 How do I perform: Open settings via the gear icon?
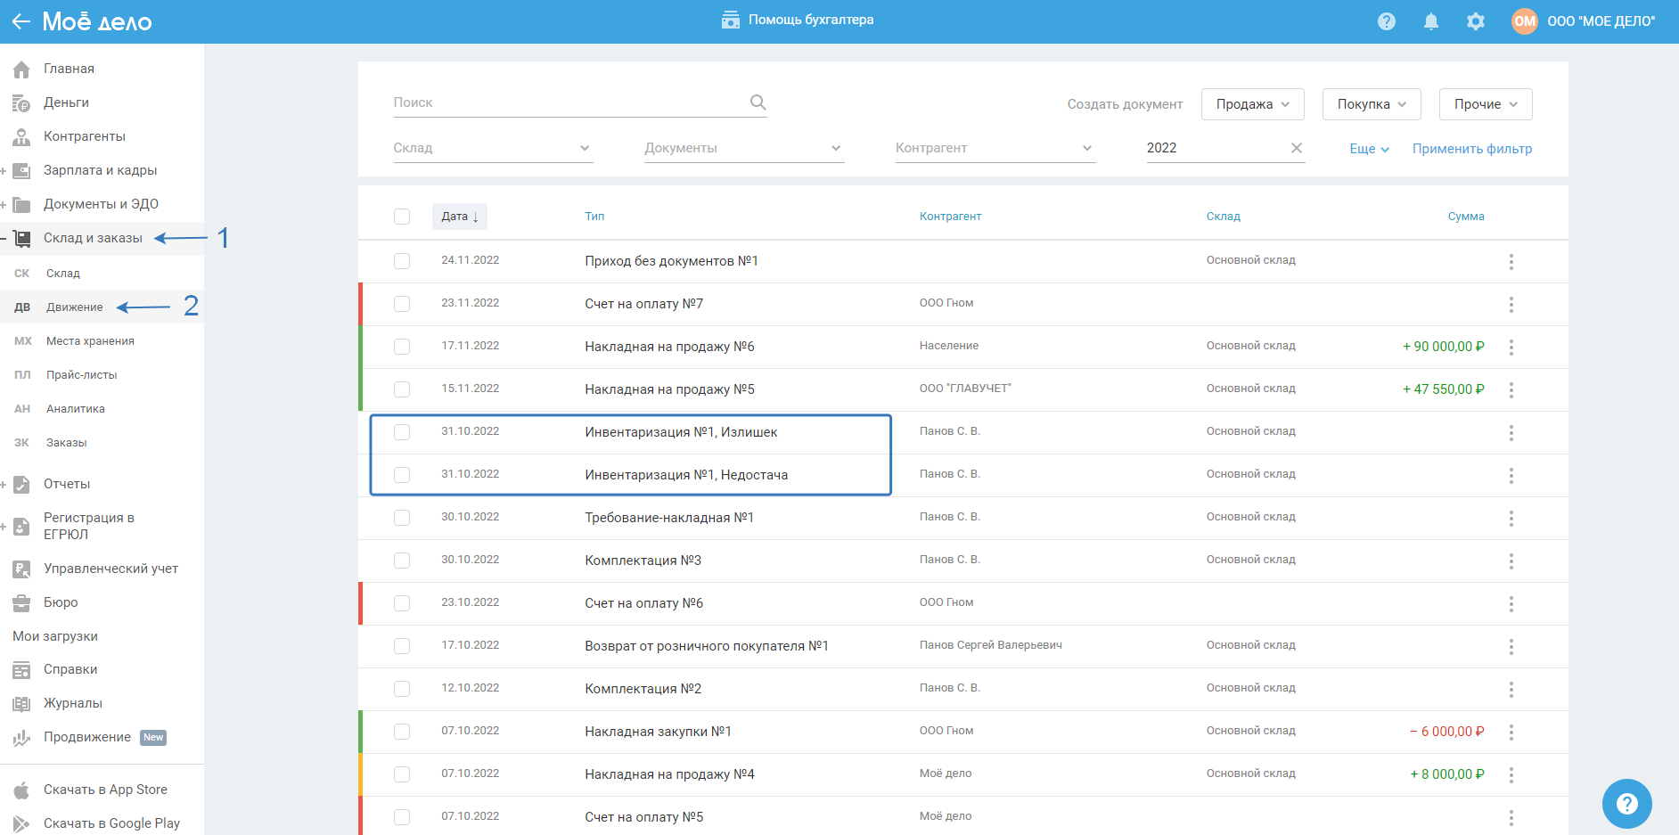tap(1475, 21)
